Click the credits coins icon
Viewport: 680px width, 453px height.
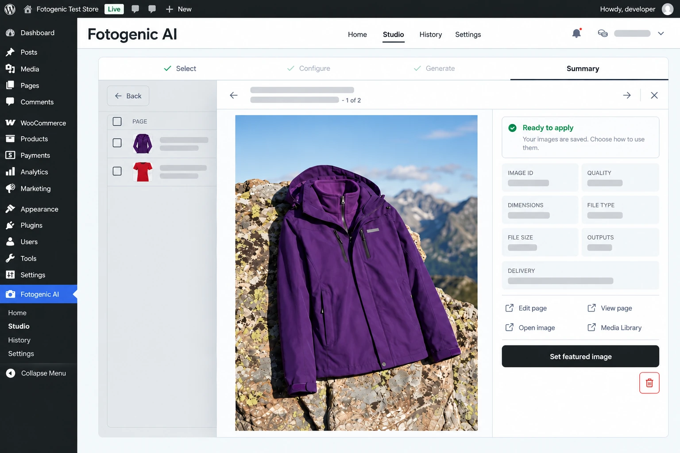[x=603, y=33]
